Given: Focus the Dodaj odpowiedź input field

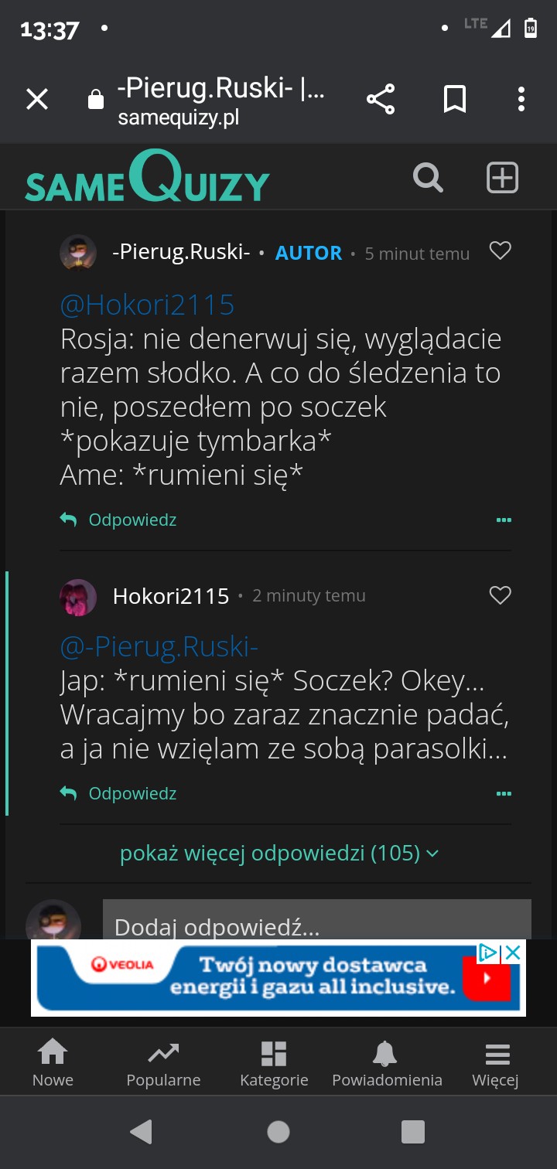Looking at the screenshot, I should (317, 922).
